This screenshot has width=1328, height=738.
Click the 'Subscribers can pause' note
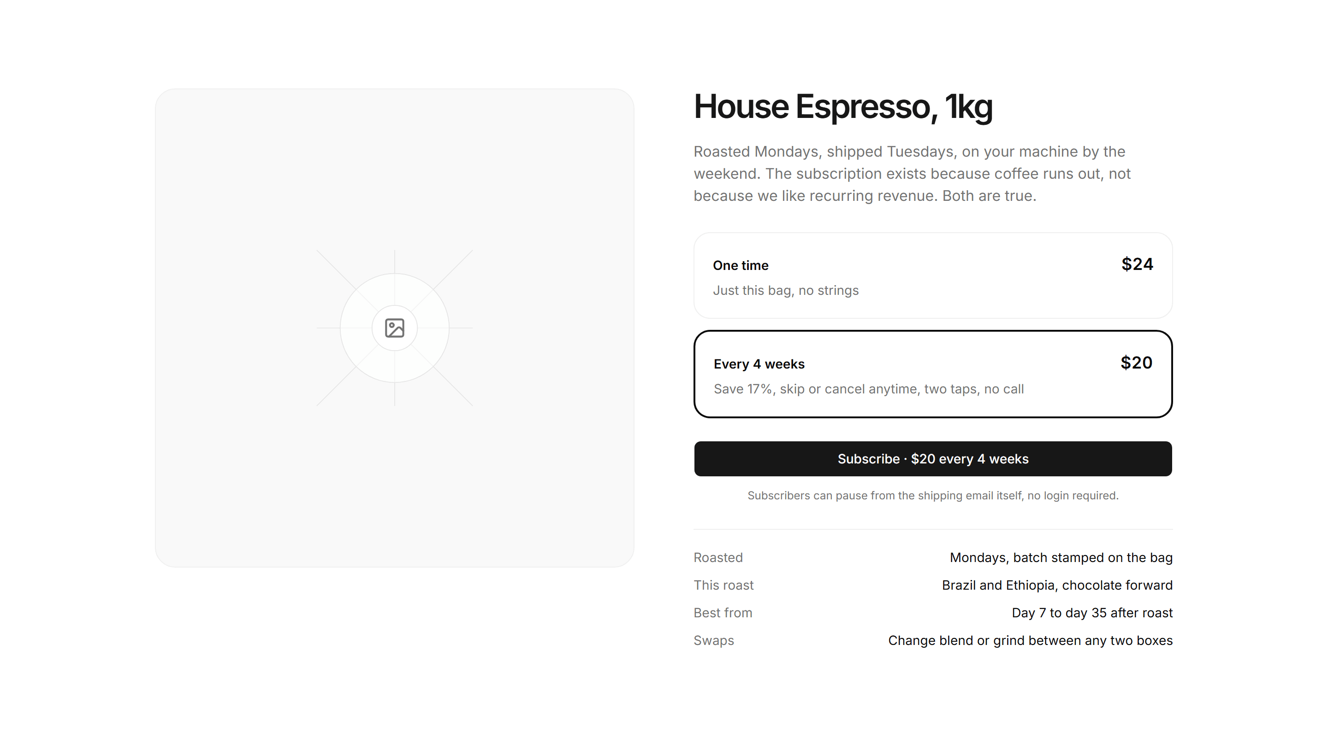(x=932, y=495)
